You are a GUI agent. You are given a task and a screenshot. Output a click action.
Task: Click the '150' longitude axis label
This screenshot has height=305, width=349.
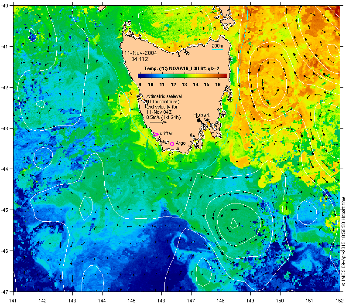click(280, 301)
